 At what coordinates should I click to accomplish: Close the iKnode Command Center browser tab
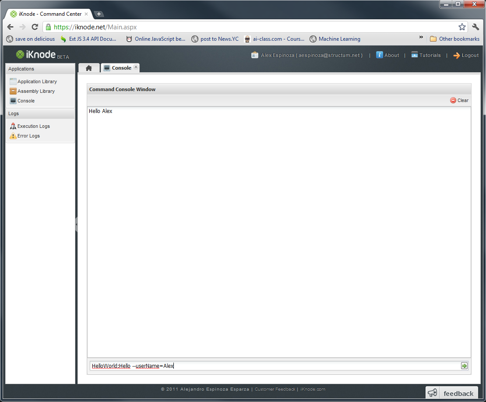point(86,14)
